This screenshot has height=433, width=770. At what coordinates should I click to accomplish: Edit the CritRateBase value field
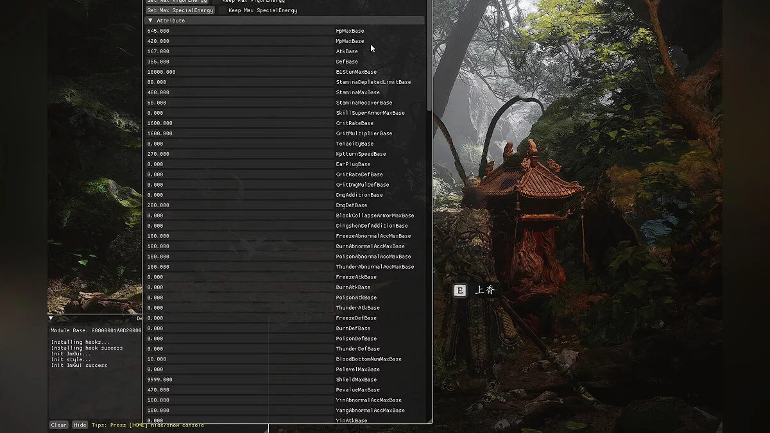239,123
